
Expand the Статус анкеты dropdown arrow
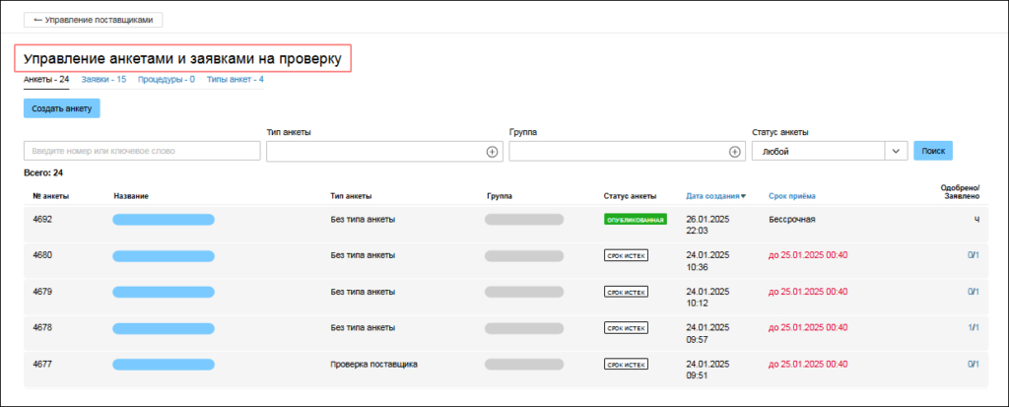click(896, 152)
